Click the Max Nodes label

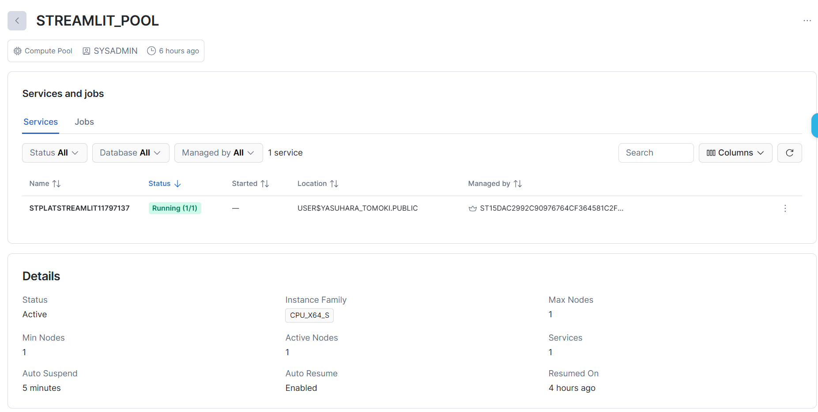point(571,300)
